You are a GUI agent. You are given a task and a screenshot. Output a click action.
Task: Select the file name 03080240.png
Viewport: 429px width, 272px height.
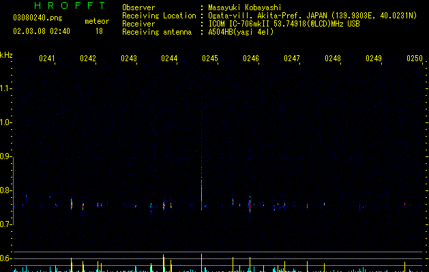pos(38,18)
